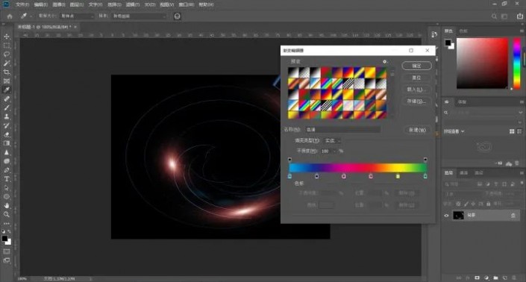Select the Lasso tool
Image resolution: width=526 pixels, height=282 pixels.
coord(7,54)
